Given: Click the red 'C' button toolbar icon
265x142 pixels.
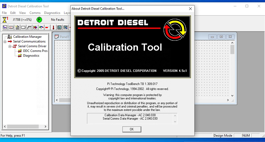Looking at the screenshot, I should (x=11, y=27).
